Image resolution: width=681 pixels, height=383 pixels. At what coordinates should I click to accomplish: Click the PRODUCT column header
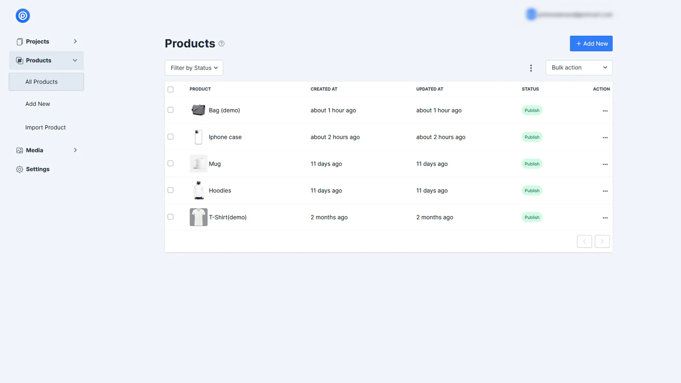tap(200, 89)
